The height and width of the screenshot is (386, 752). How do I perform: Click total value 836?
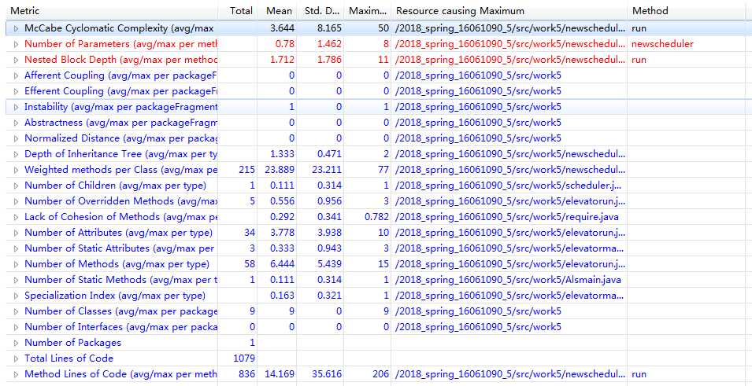(x=246, y=374)
